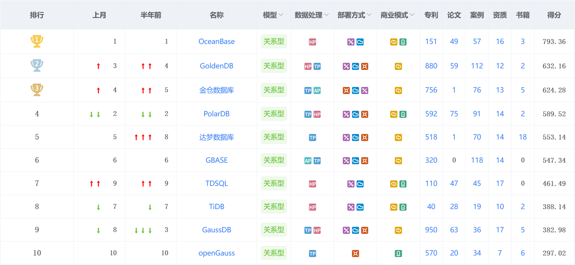Open the 达梦数据库 link
The height and width of the screenshot is (265, 575).
[217, 137]
